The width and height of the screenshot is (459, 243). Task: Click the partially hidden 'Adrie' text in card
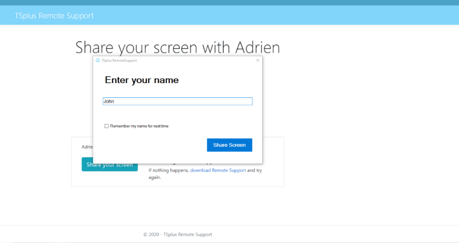[87, 147]
